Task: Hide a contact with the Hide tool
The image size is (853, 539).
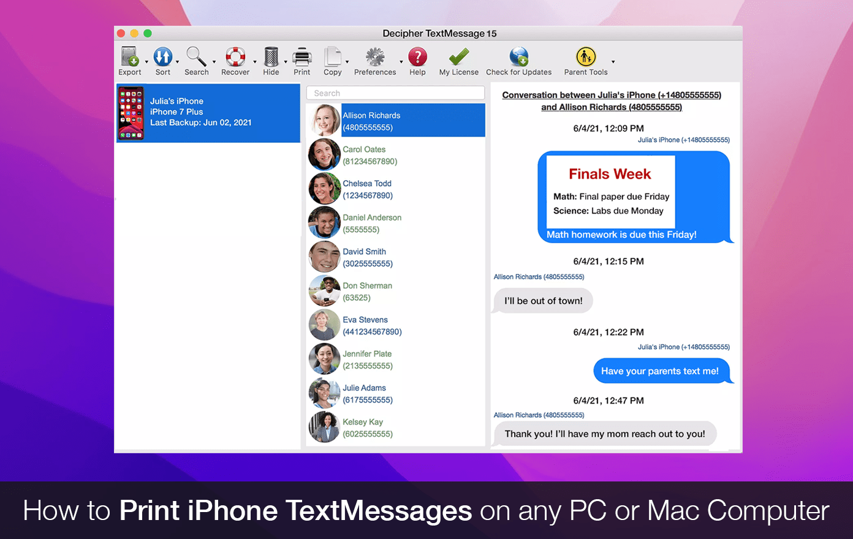Action: 271,59
